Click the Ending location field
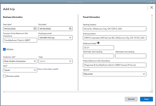This screenshot has width=156, height=106. pos(114,38)
